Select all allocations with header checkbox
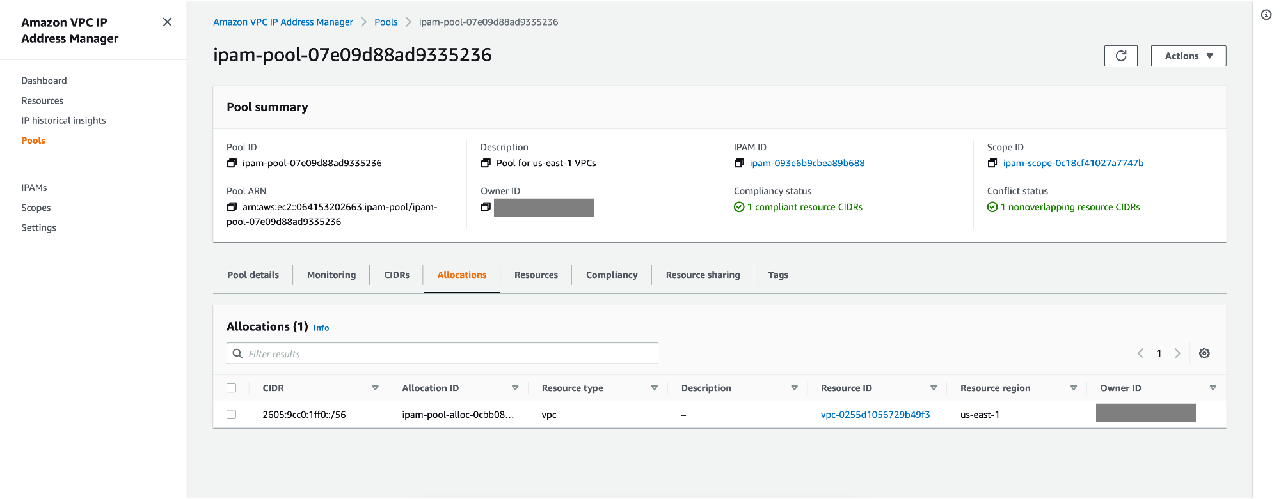Image resolution: width=1281 pixels, height=499 pixels. click(x=232, y=388)
